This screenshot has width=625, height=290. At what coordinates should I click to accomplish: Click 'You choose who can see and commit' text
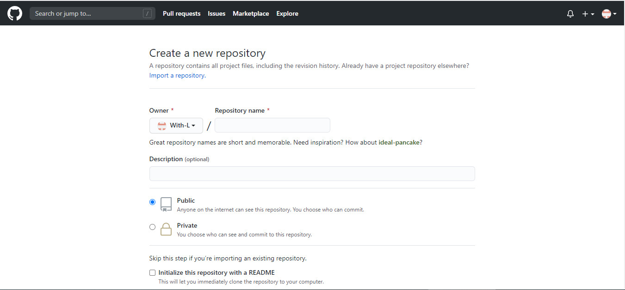click(x=244, y=235)
